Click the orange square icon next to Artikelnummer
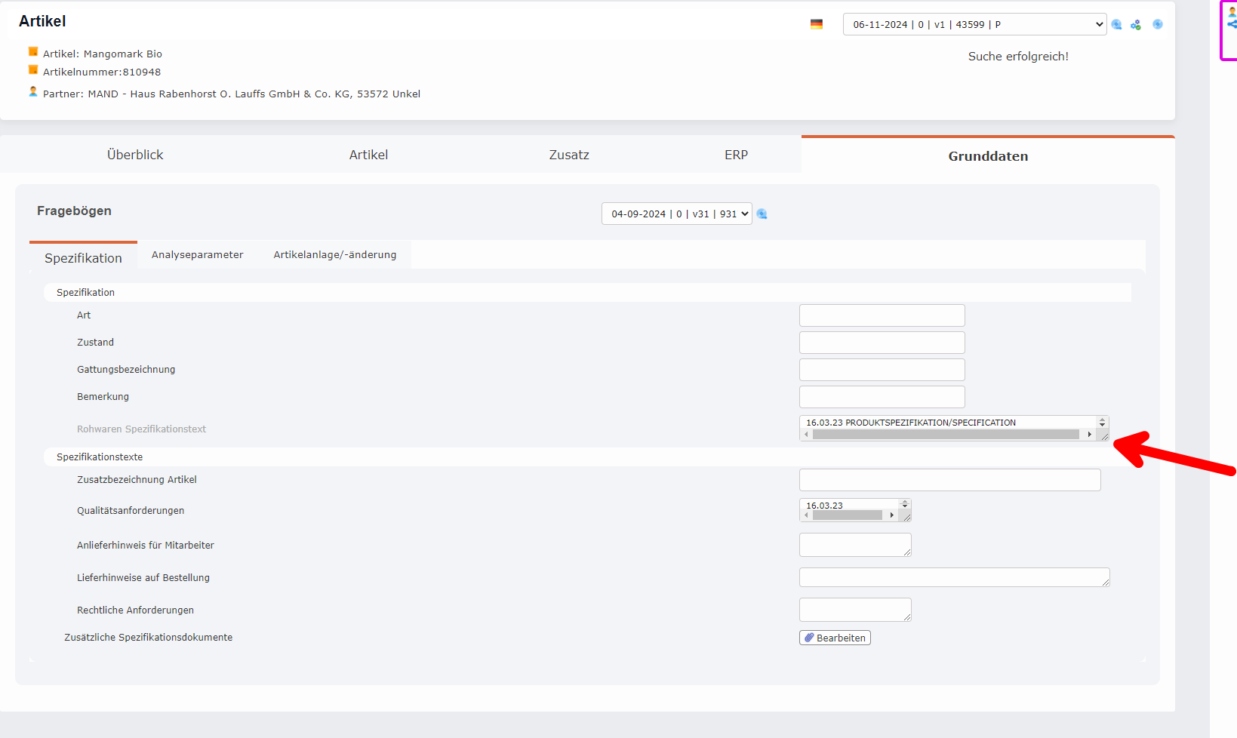This screenshot has height=738, width=1237. [x=33, y=70]
